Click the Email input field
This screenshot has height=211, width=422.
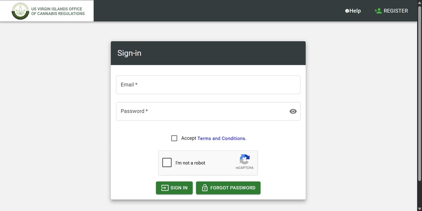click(208, 85)
